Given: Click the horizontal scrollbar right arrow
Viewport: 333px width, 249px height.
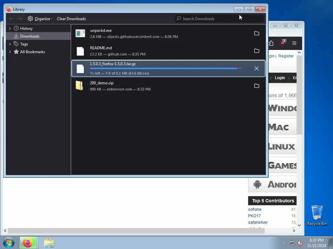Looking at the screenshot, I should [x=294, y=231].
